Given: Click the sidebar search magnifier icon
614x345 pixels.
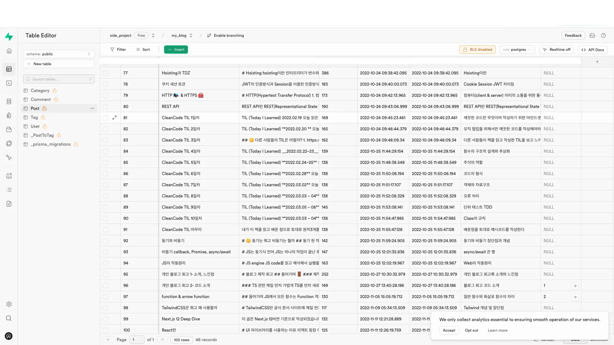Looking at the screenshot, I should 9,318.
